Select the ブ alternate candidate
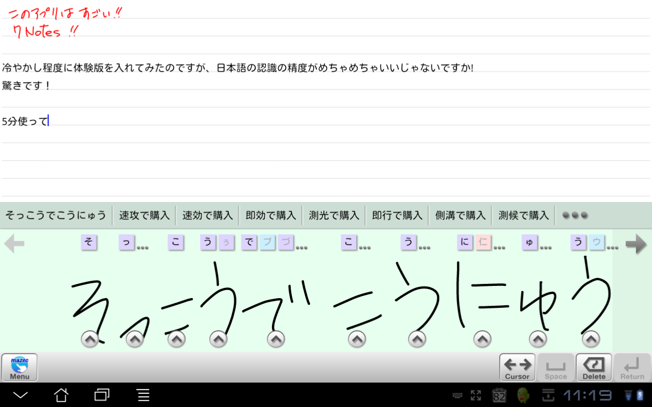Screen dimensions: 652x407 coord(267,242)
